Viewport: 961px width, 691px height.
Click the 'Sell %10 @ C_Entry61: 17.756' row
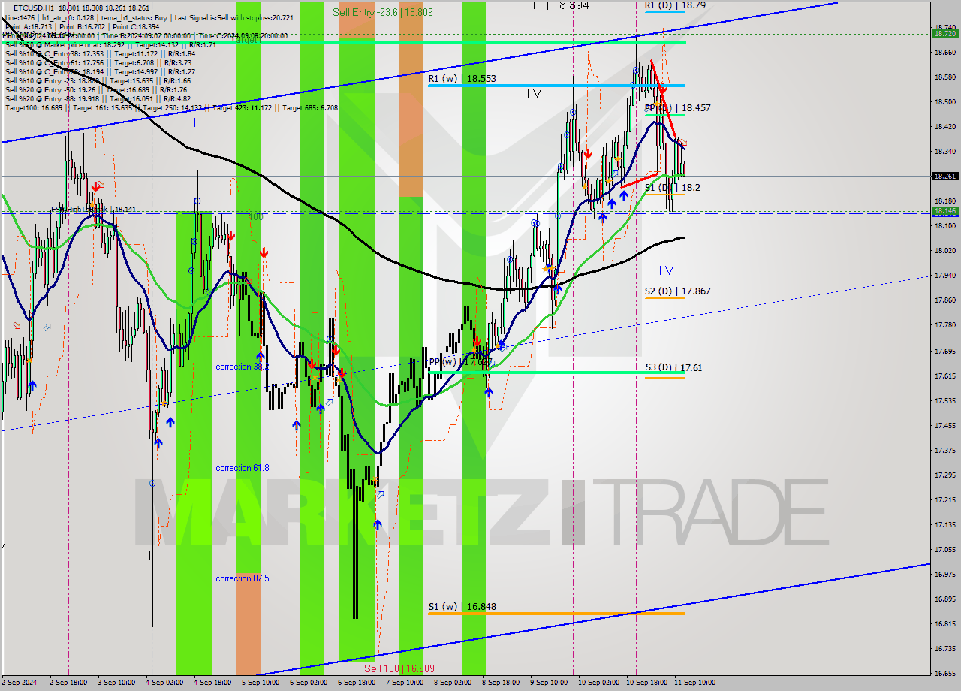(100, 62)
